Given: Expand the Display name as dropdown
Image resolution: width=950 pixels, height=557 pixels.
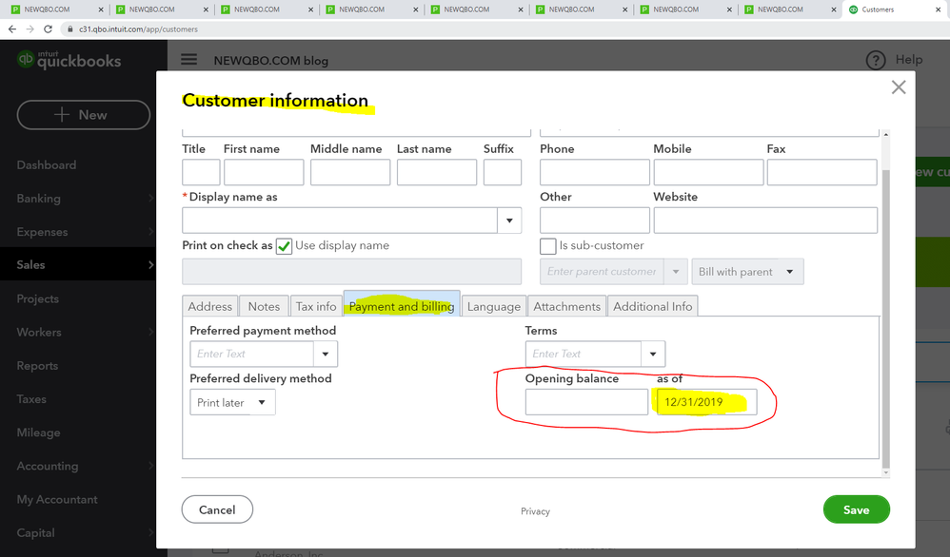Looking at the screenshot, I should coord(509,221).
